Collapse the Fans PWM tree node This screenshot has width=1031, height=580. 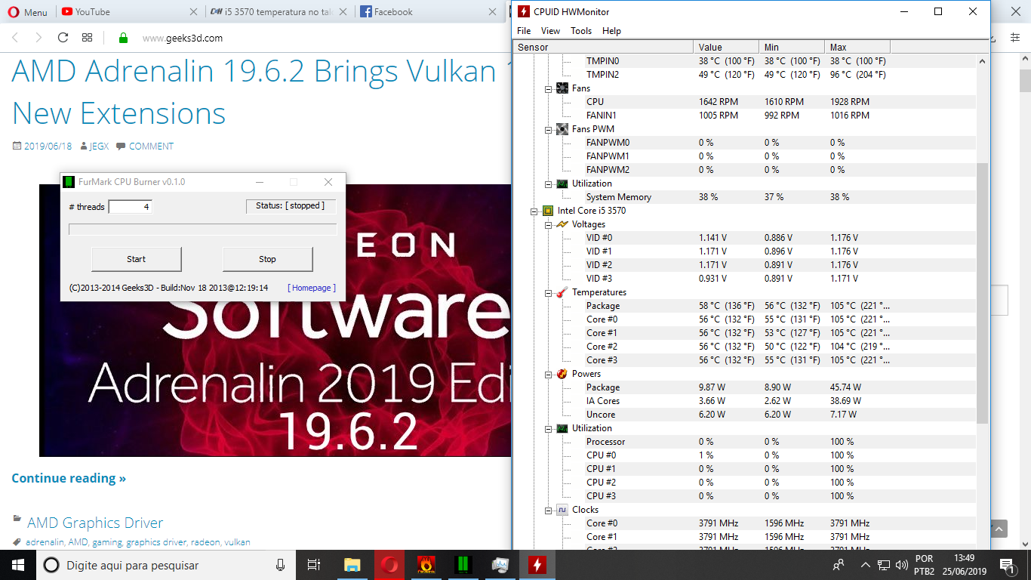click(x=549, y=129)
